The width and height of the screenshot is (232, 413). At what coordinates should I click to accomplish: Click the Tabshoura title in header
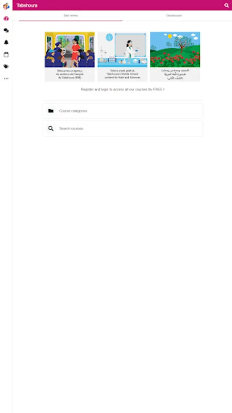click(27, 5)
